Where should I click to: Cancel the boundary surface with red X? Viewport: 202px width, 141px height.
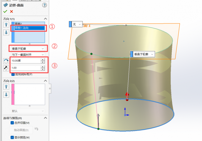(12, 12)
